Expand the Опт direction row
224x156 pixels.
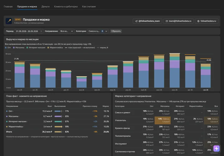tap(58, 111)
